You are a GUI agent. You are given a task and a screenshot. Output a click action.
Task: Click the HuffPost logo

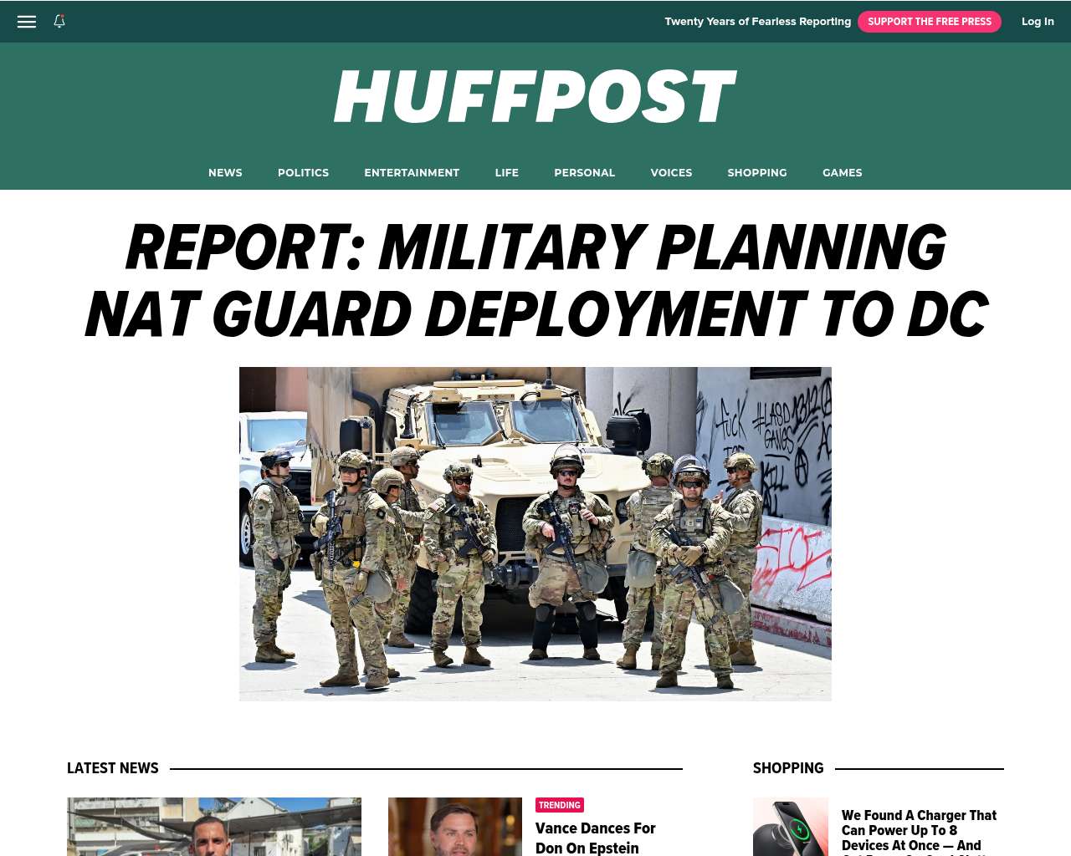535,97
